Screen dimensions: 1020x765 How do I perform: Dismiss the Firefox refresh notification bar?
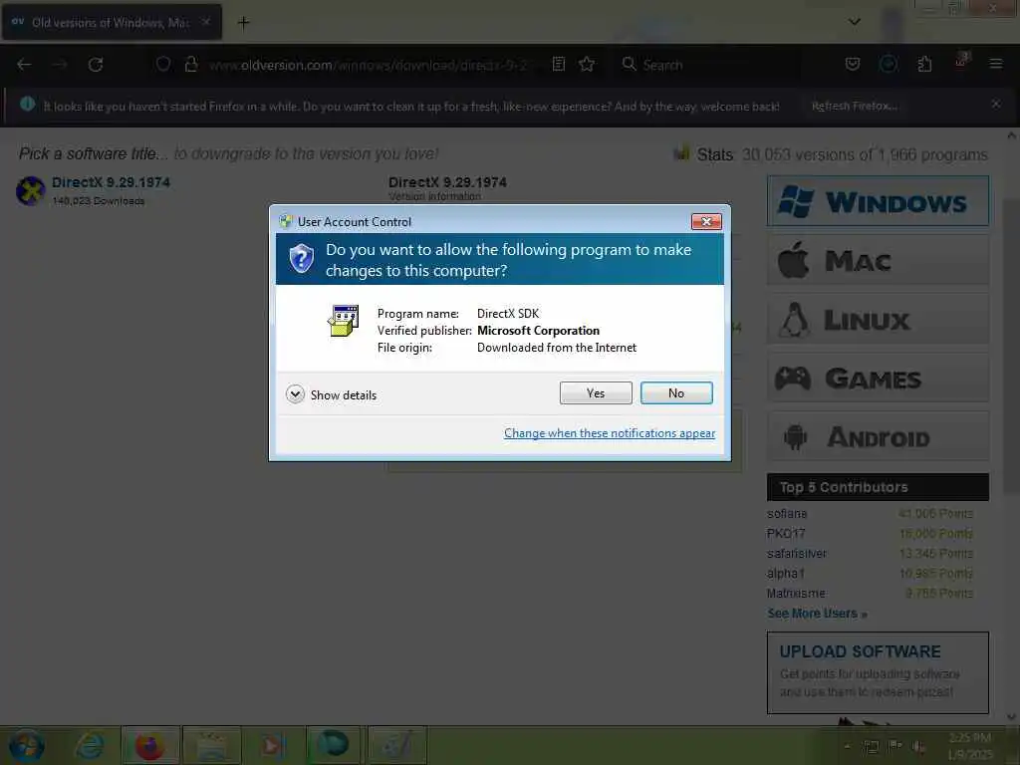pos(996,104)
